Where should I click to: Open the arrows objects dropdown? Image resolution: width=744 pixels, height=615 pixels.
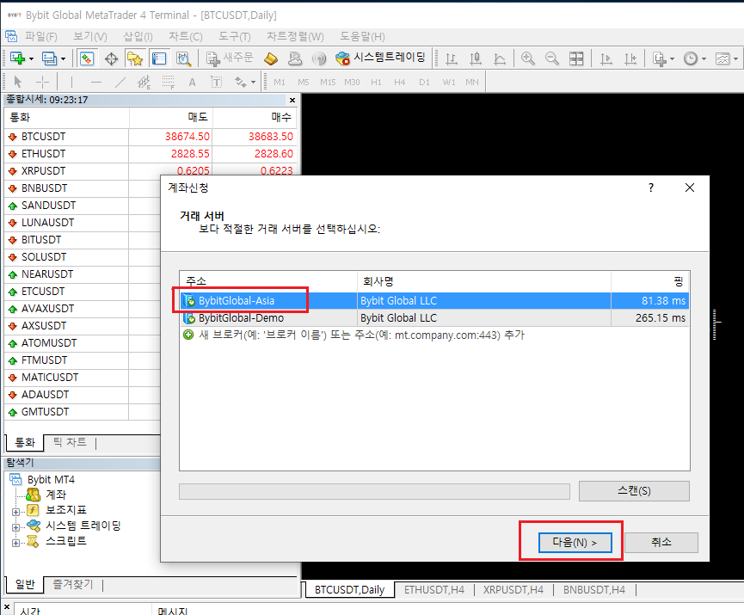click(253, 83)
